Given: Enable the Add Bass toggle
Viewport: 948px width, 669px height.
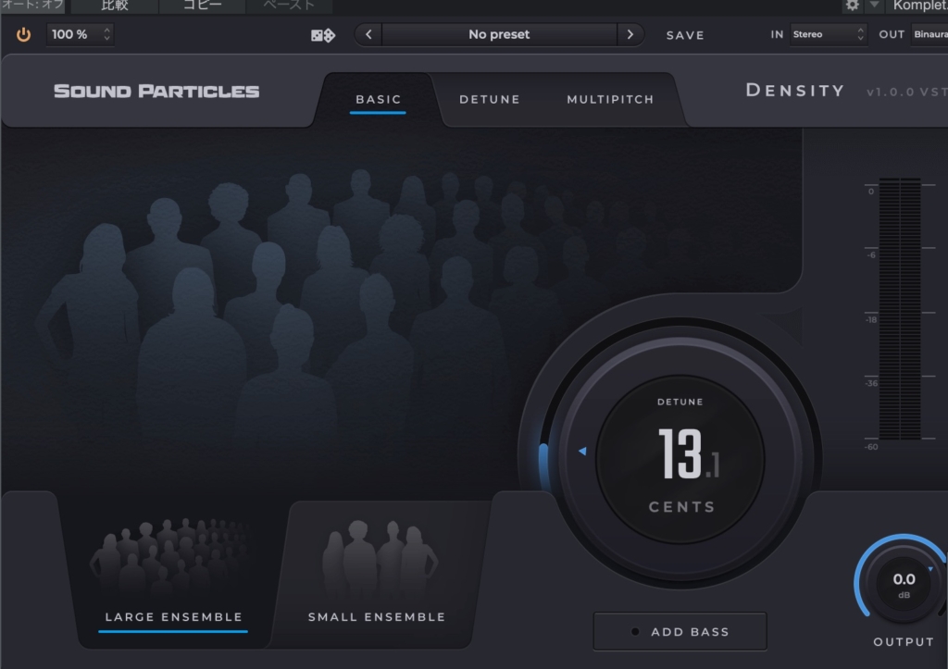Looking at the screenshot, I should pos(680,632).
